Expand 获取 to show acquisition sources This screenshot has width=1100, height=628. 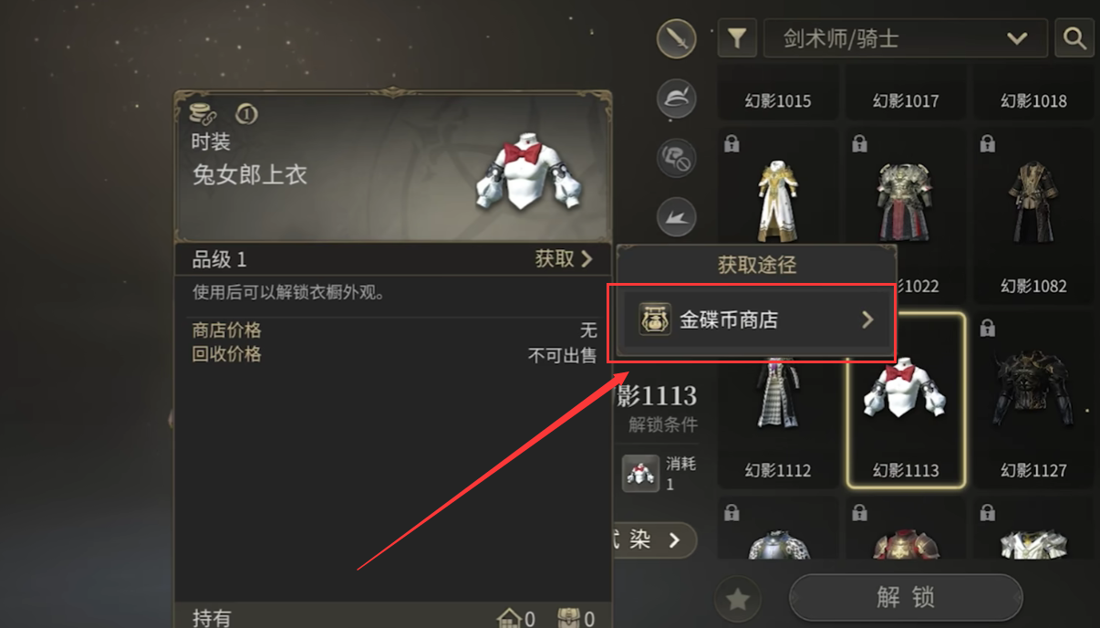(565, 259)
